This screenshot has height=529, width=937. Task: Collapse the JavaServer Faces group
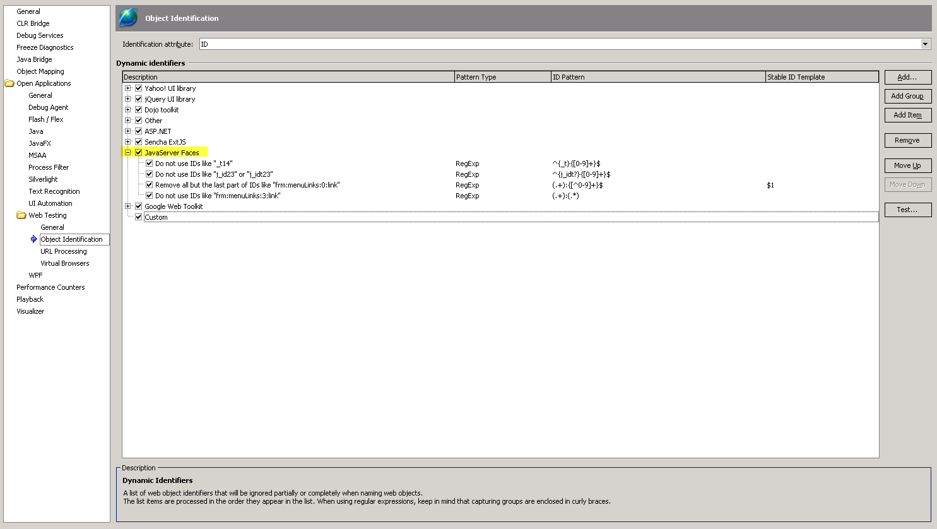point(128,153)
